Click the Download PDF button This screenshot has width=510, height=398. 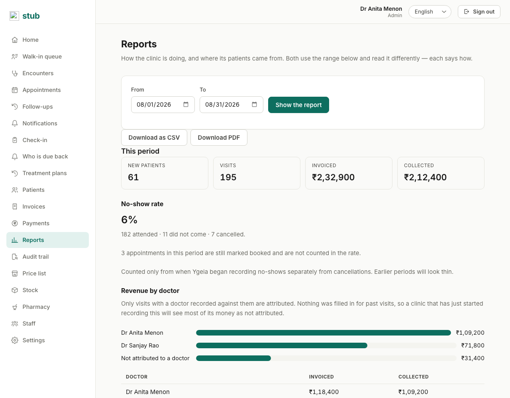point(219,138)
